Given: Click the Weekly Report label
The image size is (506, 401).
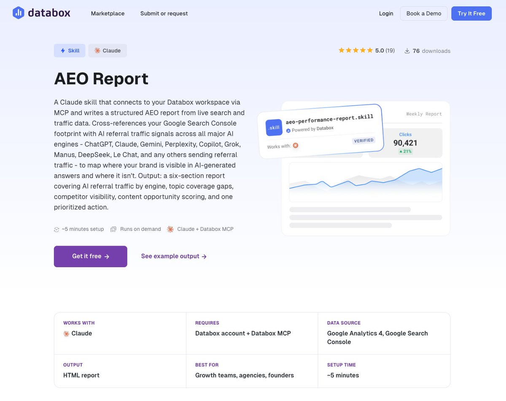Looking at the screenshot, I should (424, 114).
